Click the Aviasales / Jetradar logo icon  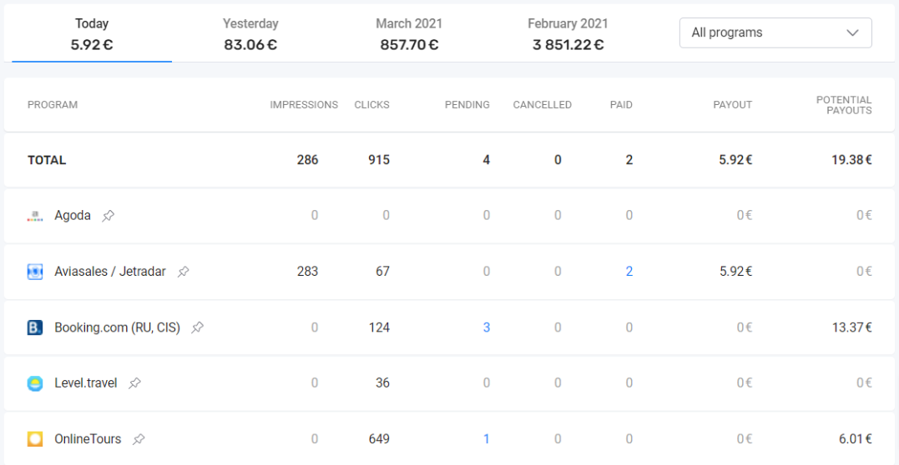[x=34, y=272]
